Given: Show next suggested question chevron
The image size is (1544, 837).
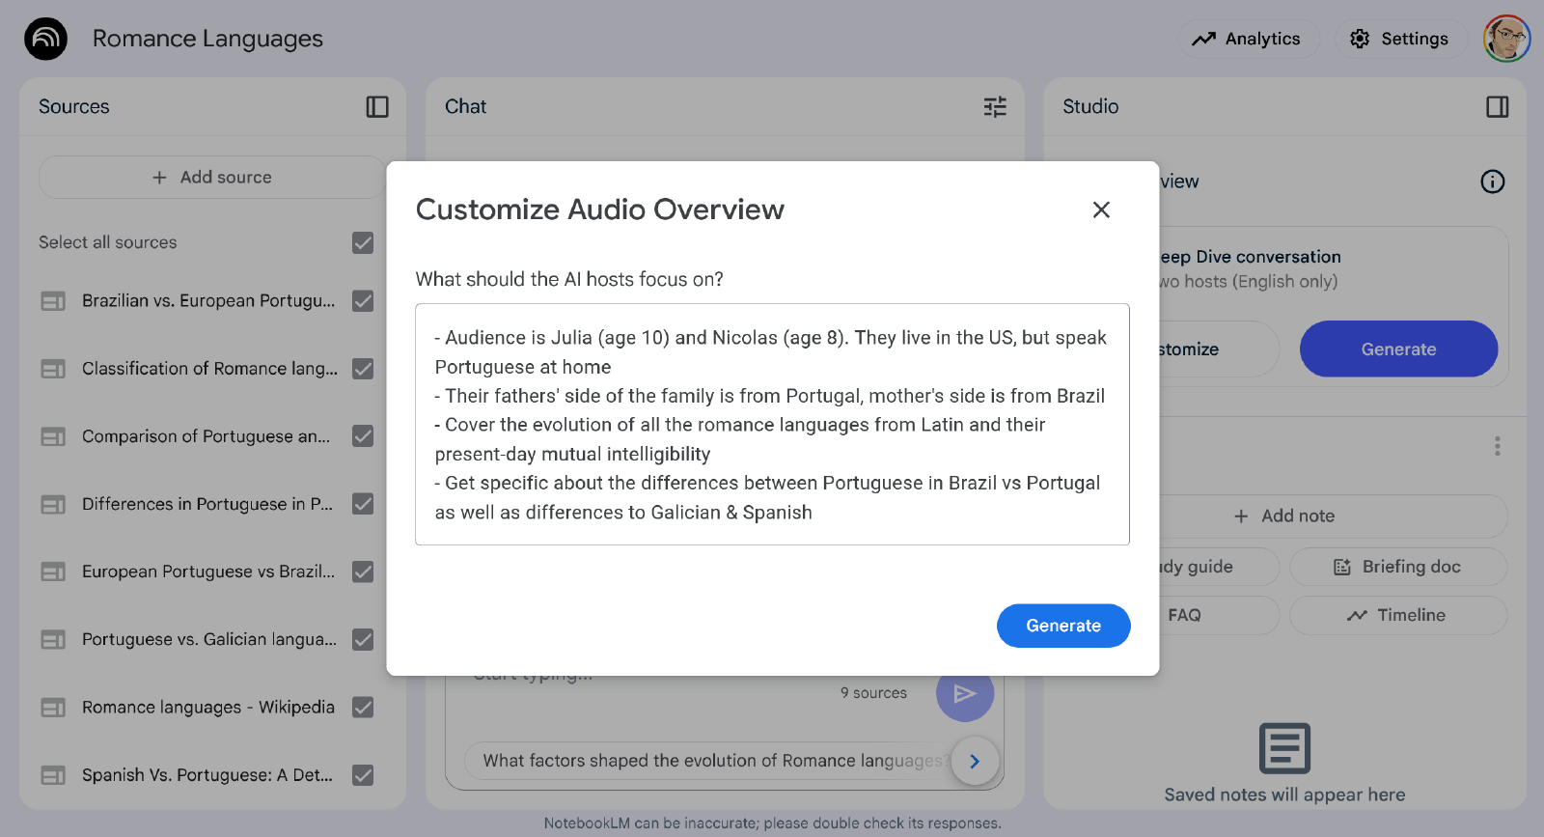Looking at the screenshot, I should point(975,761).
